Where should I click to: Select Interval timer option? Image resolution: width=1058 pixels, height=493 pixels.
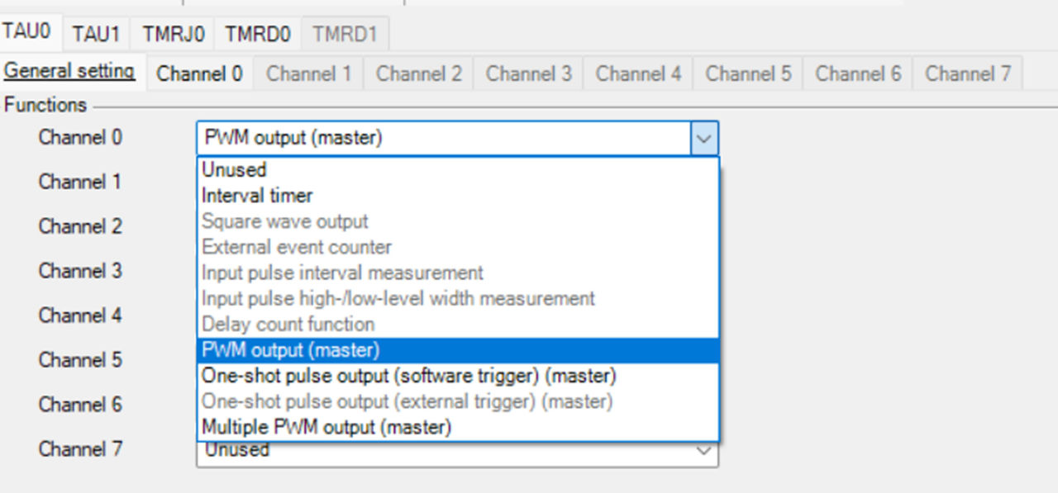click(x=257, y=196)
